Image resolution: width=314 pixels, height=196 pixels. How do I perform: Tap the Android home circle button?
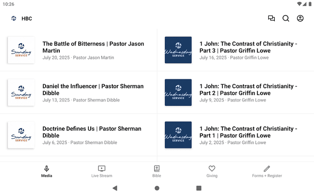[x=157, y=188]
